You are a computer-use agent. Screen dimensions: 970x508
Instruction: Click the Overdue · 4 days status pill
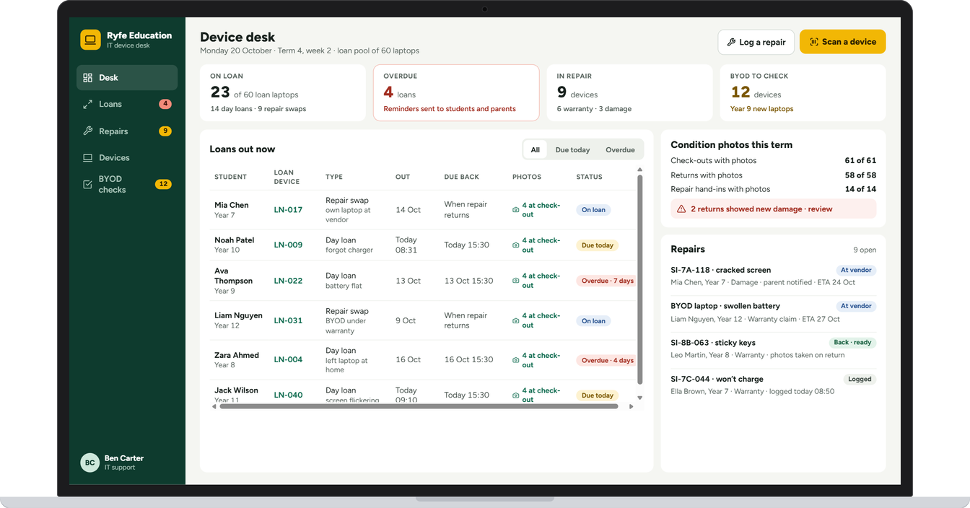click(606, 360)
